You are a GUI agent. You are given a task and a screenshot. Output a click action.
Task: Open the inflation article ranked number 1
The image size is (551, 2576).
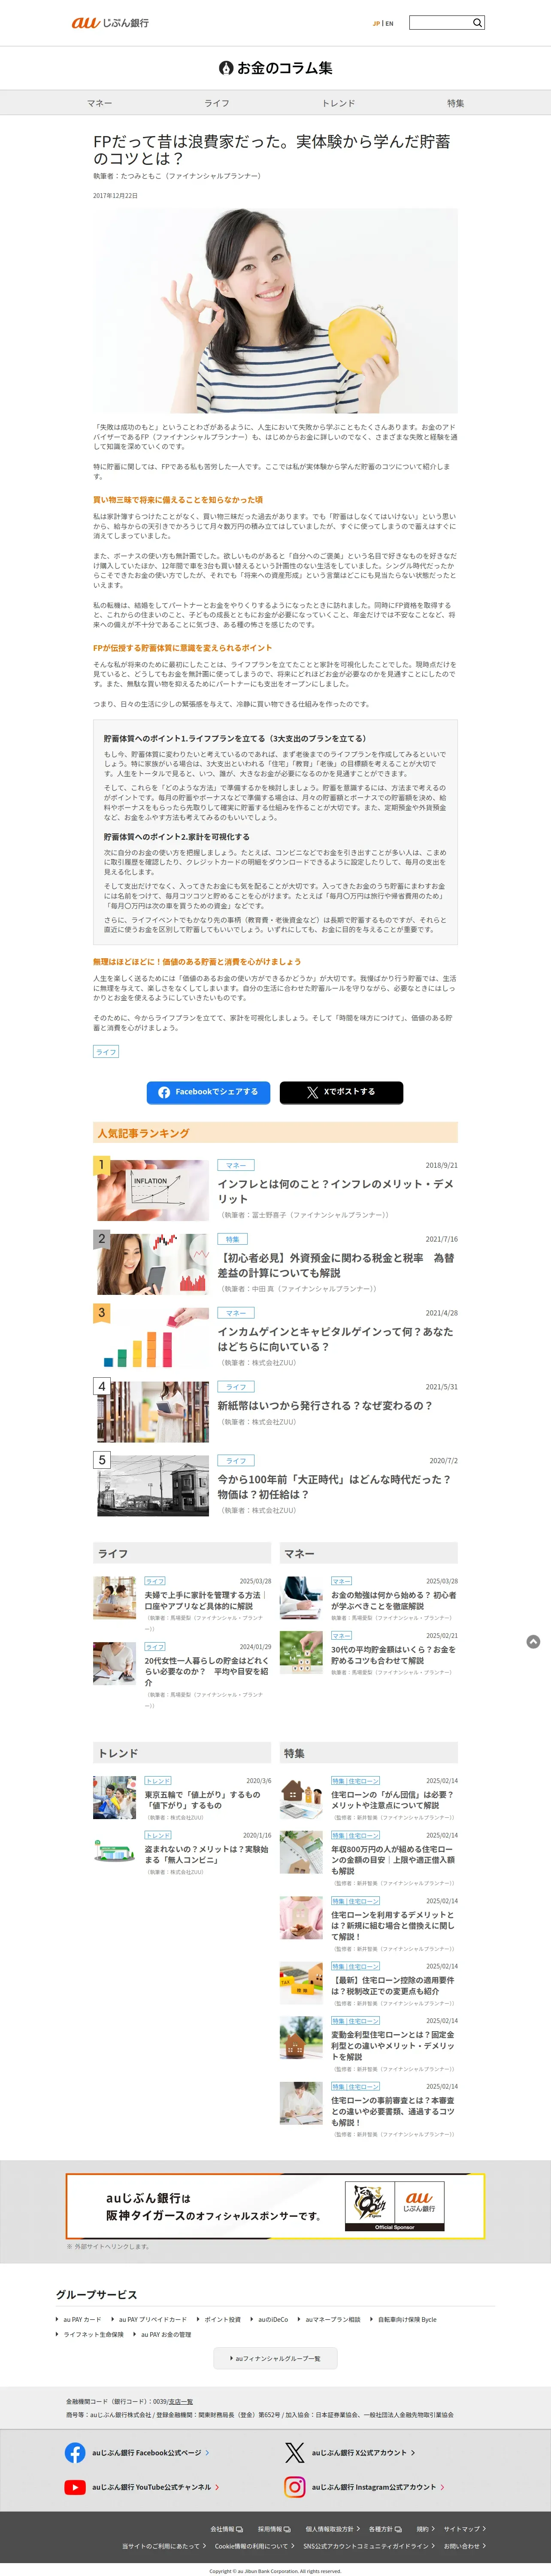point(336,1191)
